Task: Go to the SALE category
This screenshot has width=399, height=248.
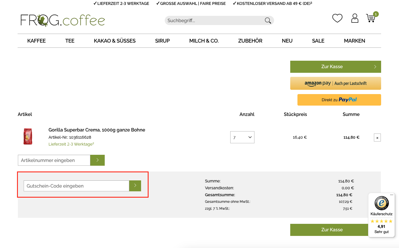Action: click(x=318, y=41)
